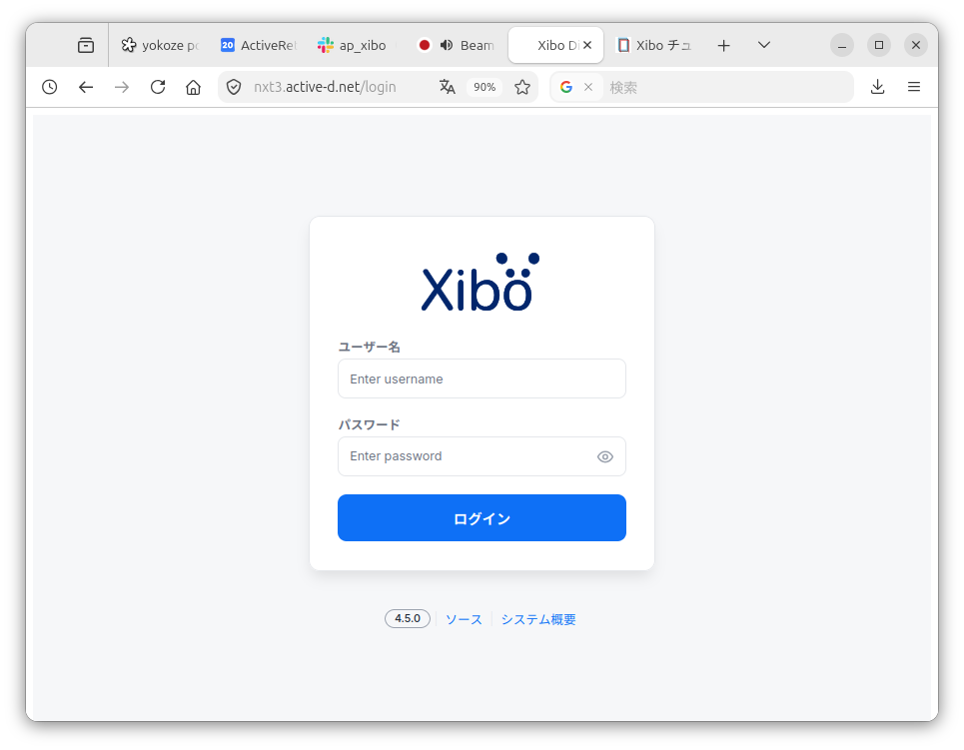Click the address bar URL
Screen dimensions: 964x750
pos(325,87)
